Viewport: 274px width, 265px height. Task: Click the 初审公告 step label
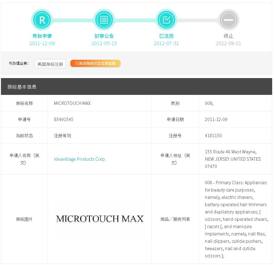104,36
